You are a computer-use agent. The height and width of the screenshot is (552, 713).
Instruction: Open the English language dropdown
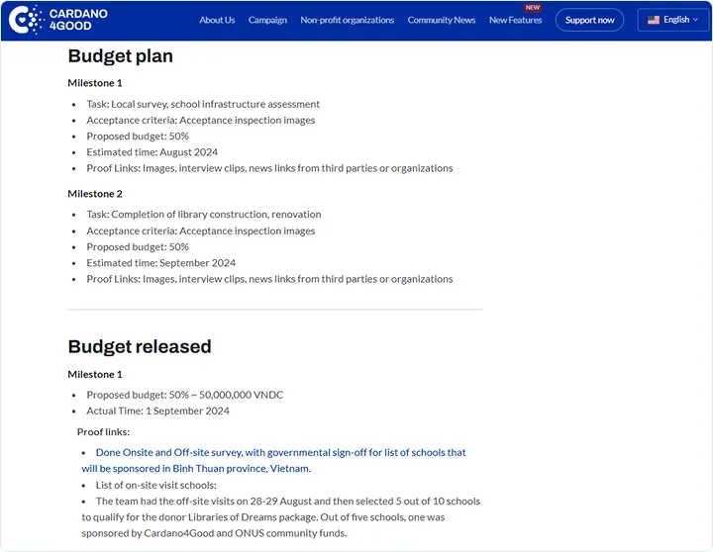tap(675, 20)
